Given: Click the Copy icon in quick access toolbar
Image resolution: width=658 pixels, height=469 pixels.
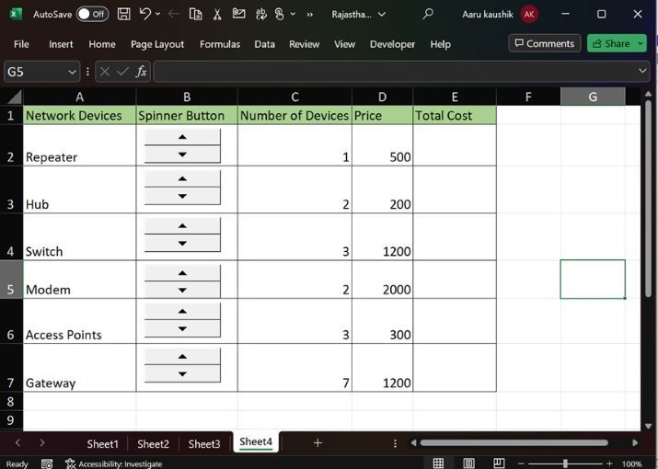Looking at the screenshot, I should pos(195,15).
